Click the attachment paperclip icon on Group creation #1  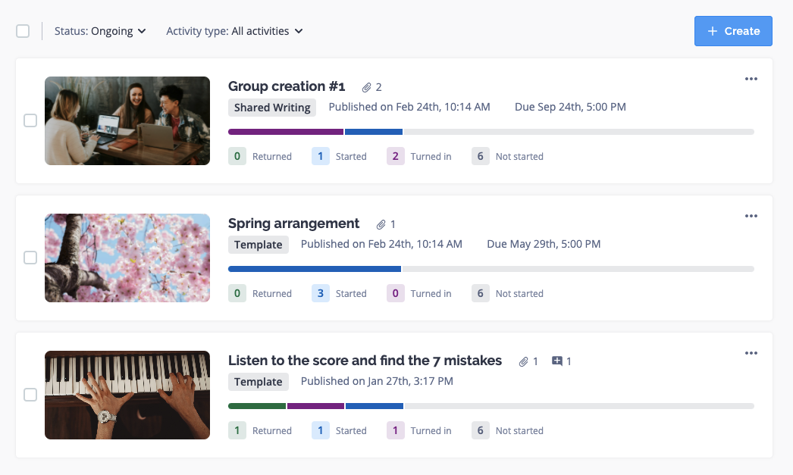point(367,87)
